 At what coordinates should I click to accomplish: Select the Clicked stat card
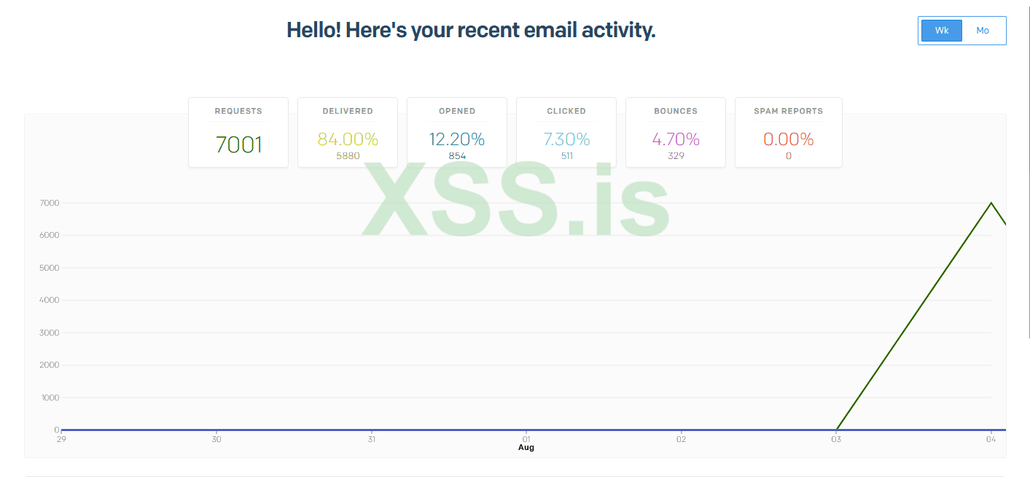tap(566, 132)
